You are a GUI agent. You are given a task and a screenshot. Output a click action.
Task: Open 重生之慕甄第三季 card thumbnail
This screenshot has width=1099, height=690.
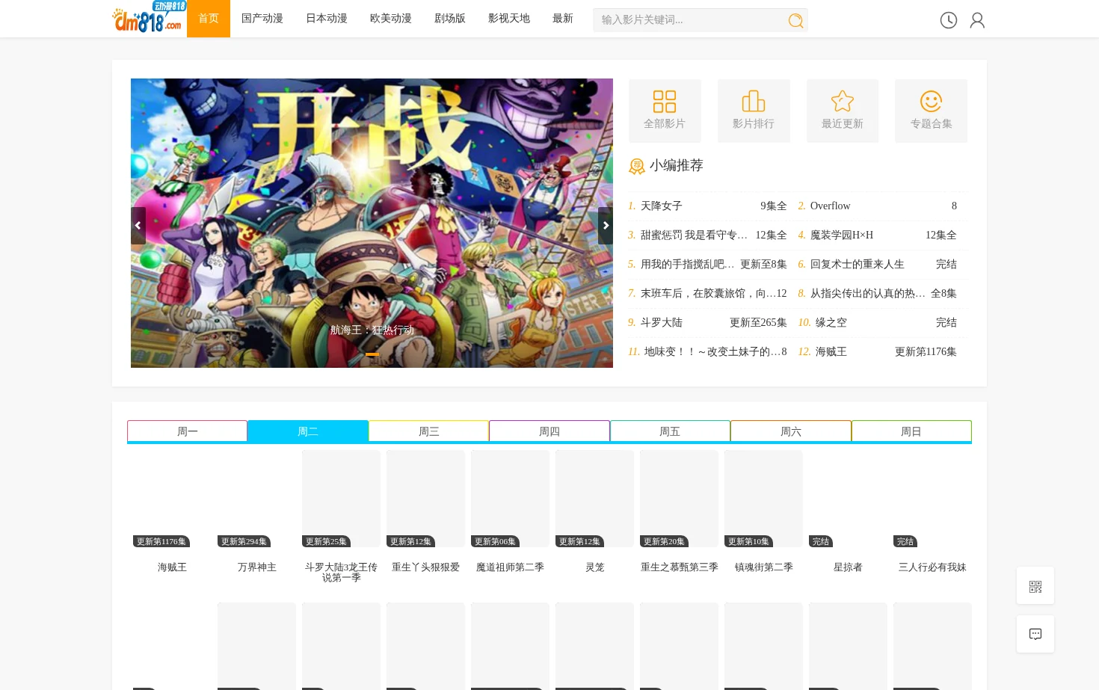pyautogui.click(x=679, y=499)
